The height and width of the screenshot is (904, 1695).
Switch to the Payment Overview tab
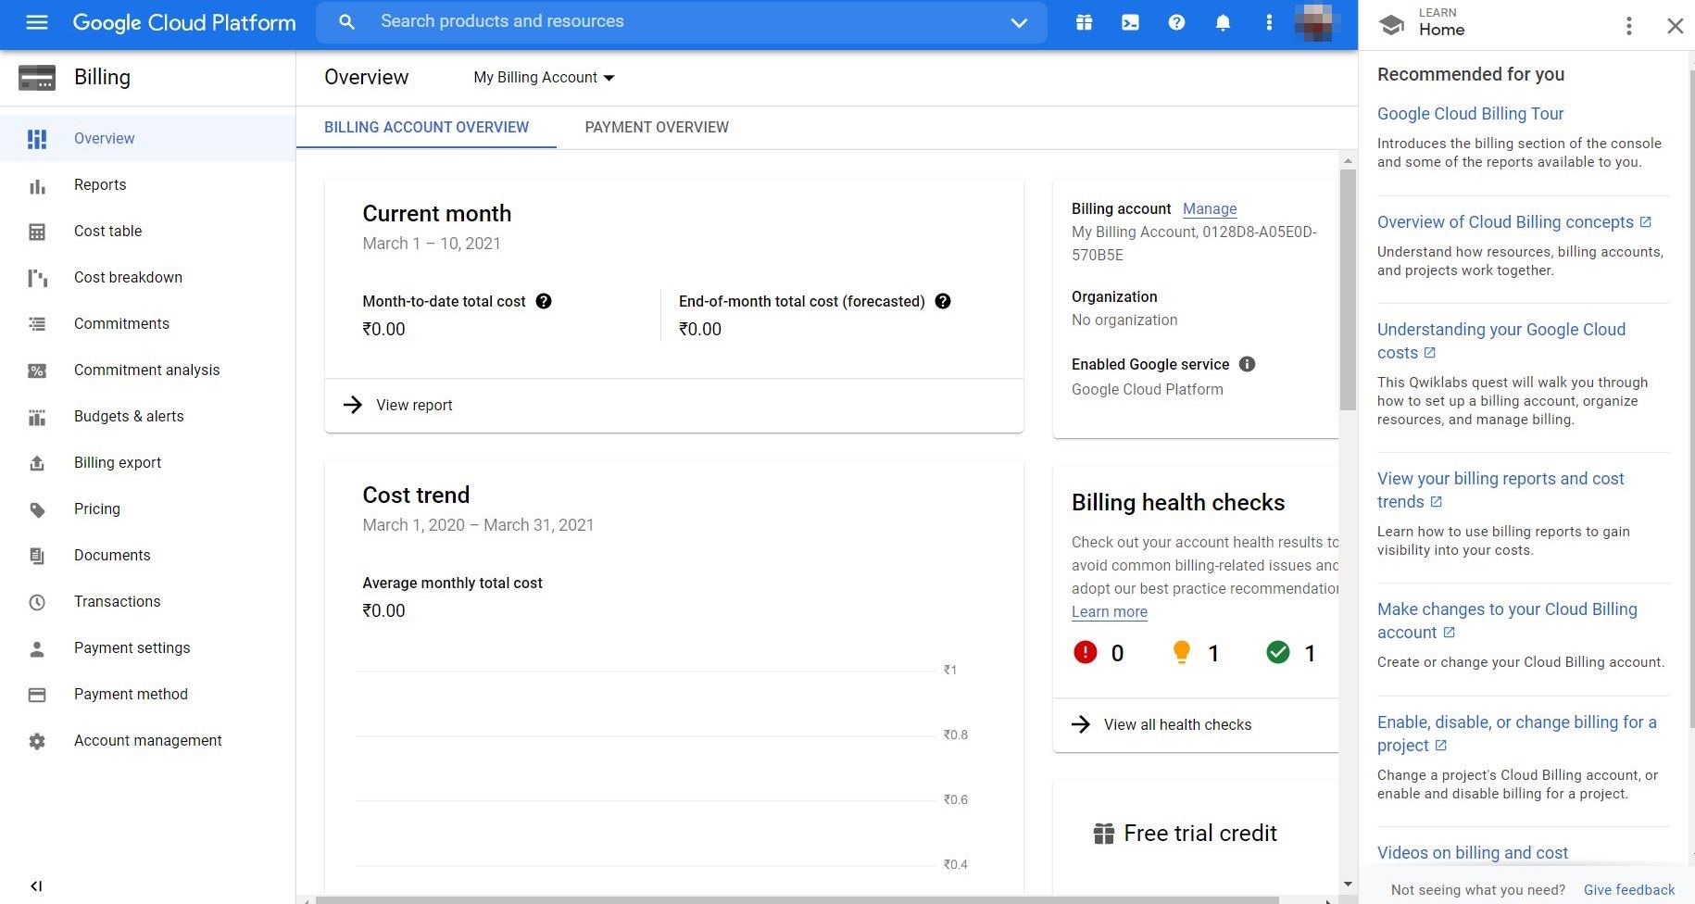coord(656,127)
